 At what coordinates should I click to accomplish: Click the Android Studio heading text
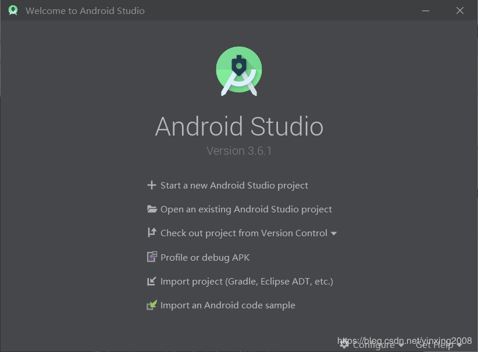click(x=239, y=126)
